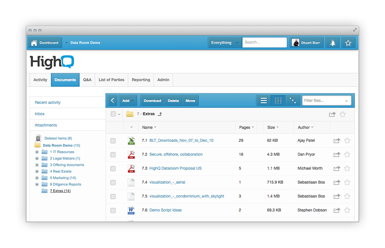Open the notifications bell
The image size is (385, 248).
(332, 43)
